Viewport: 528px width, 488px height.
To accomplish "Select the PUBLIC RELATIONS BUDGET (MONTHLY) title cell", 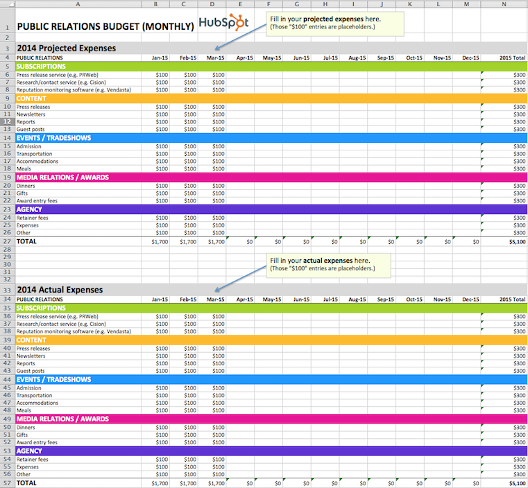I will click(x=105, y=26).
